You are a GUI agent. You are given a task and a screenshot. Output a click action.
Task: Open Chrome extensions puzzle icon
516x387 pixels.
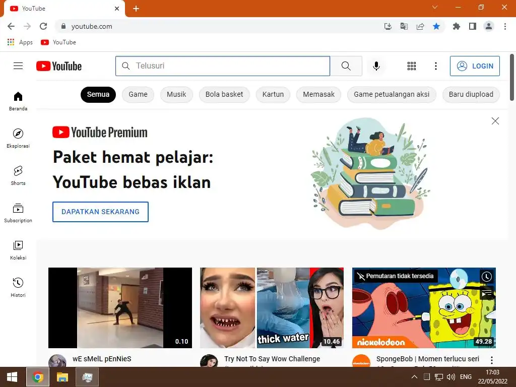click(457, 26)
